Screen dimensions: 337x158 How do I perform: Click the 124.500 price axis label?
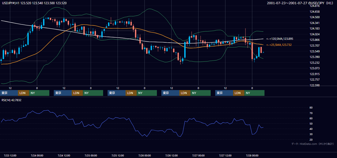[x=314, y=17]
